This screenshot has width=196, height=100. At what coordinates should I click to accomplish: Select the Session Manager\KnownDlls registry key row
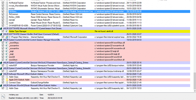pos(95,40)
